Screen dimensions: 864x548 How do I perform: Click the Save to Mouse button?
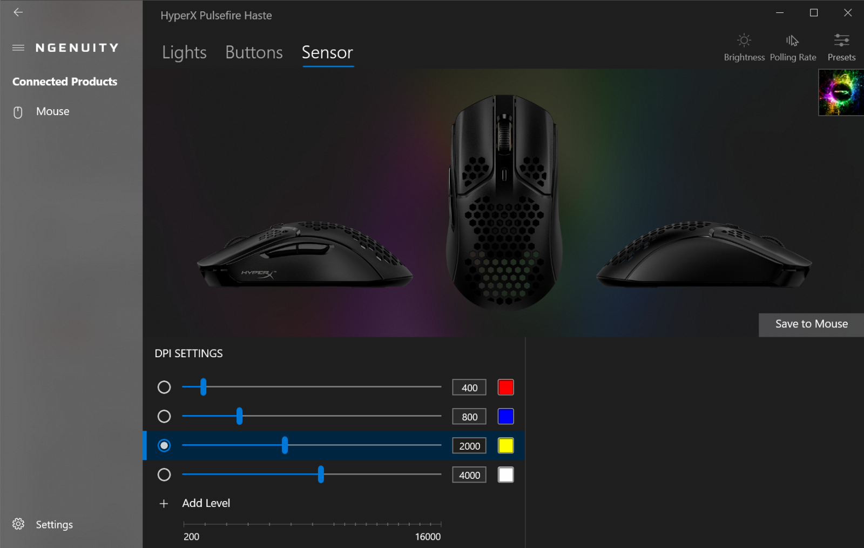[x=811, y=325]
